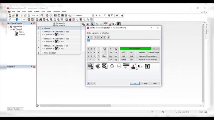The image size is (214, 120).
Task: Close the Workspace Toolbar panel with red X
Action: pos(34,23)
